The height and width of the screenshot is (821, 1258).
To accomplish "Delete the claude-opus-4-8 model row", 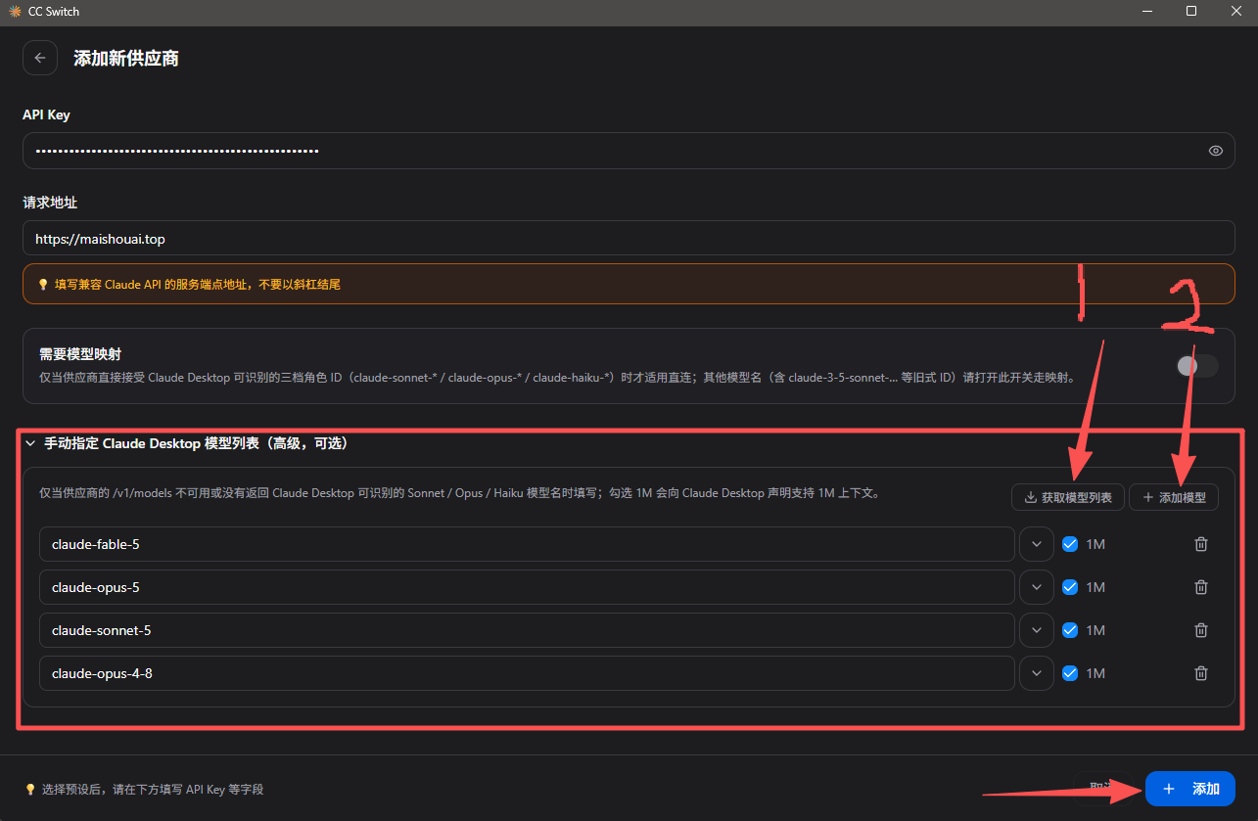I will 1201,673.
